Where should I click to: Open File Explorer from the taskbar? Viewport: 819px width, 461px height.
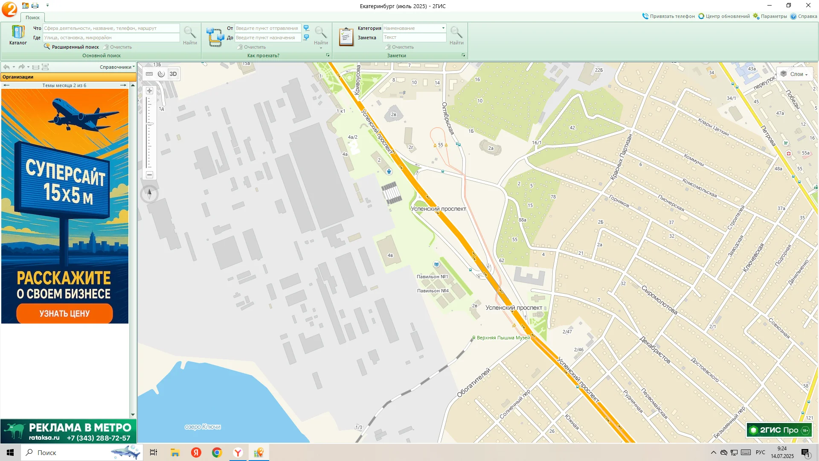click(175, 452)
